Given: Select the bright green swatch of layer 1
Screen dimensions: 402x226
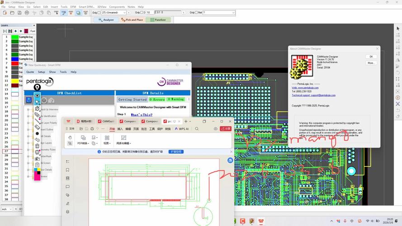Looking at the screenshot, I should 15,37.
